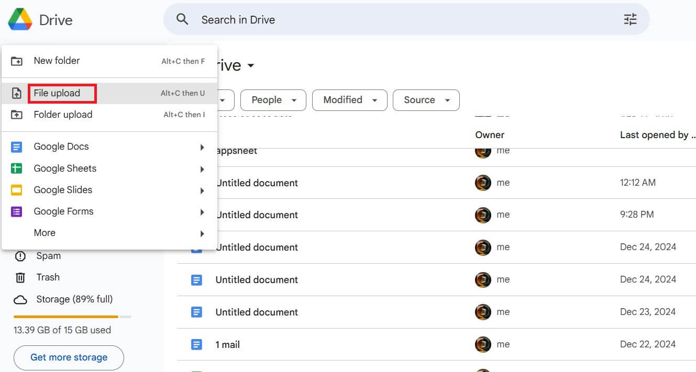This screenshot has width=696, height=372.
Task: Click the Google Forms icon
Action: (16, 211)
